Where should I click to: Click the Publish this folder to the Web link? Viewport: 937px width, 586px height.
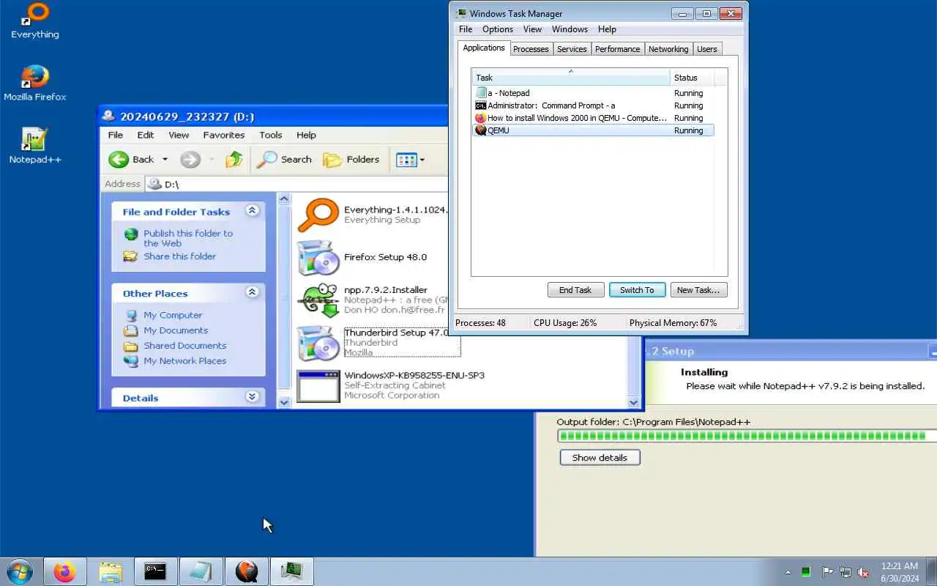(x=188, y=238)
